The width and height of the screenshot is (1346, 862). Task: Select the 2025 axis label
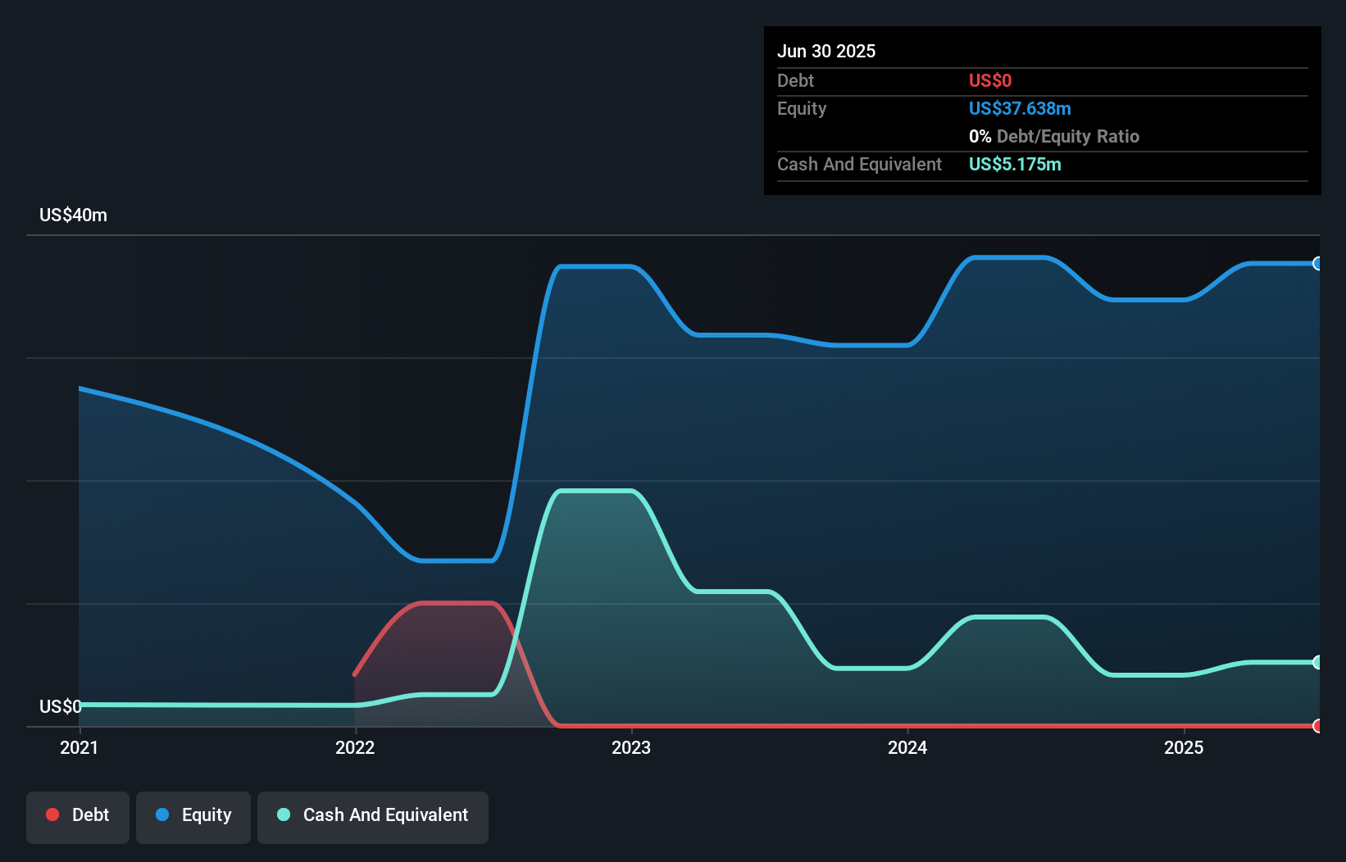pyautogui.click(x=1184, y=747)
